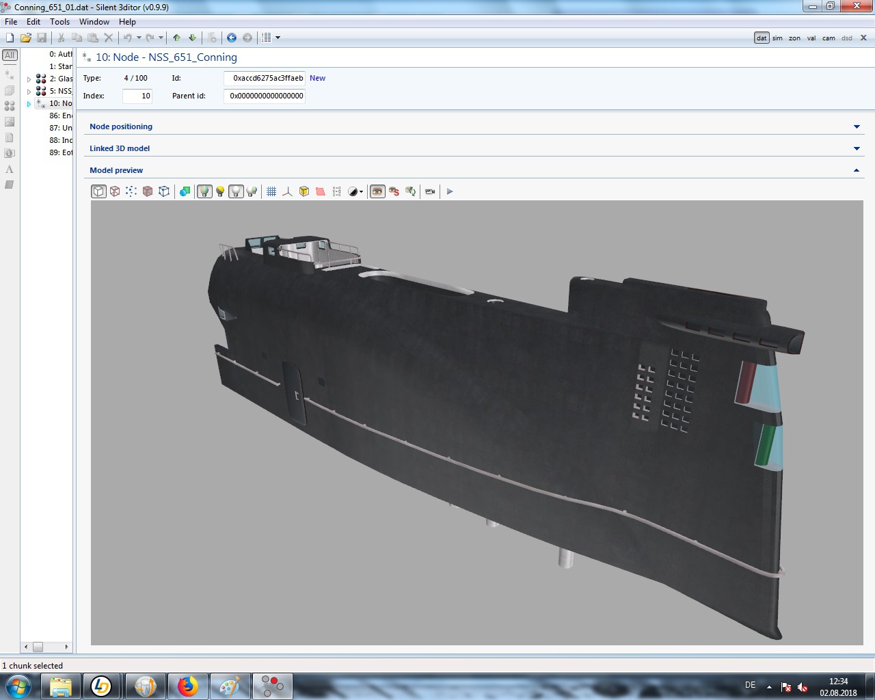Switch to the sim file tab
Viewport: 875px width, 700px height.
pos(777,38)
